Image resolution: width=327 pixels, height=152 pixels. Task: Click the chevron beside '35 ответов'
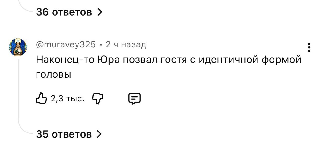pos(99,134)
